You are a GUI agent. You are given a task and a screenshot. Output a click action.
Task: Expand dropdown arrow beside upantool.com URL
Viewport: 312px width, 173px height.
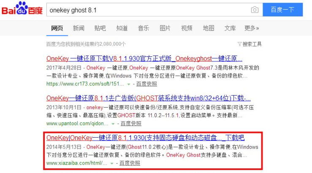(x=113, y=124)
